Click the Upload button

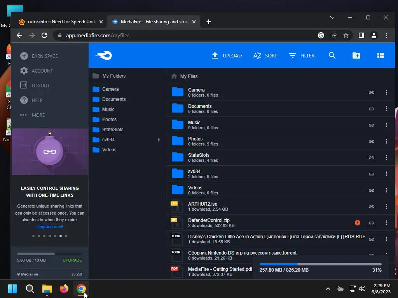coord(227,55)
